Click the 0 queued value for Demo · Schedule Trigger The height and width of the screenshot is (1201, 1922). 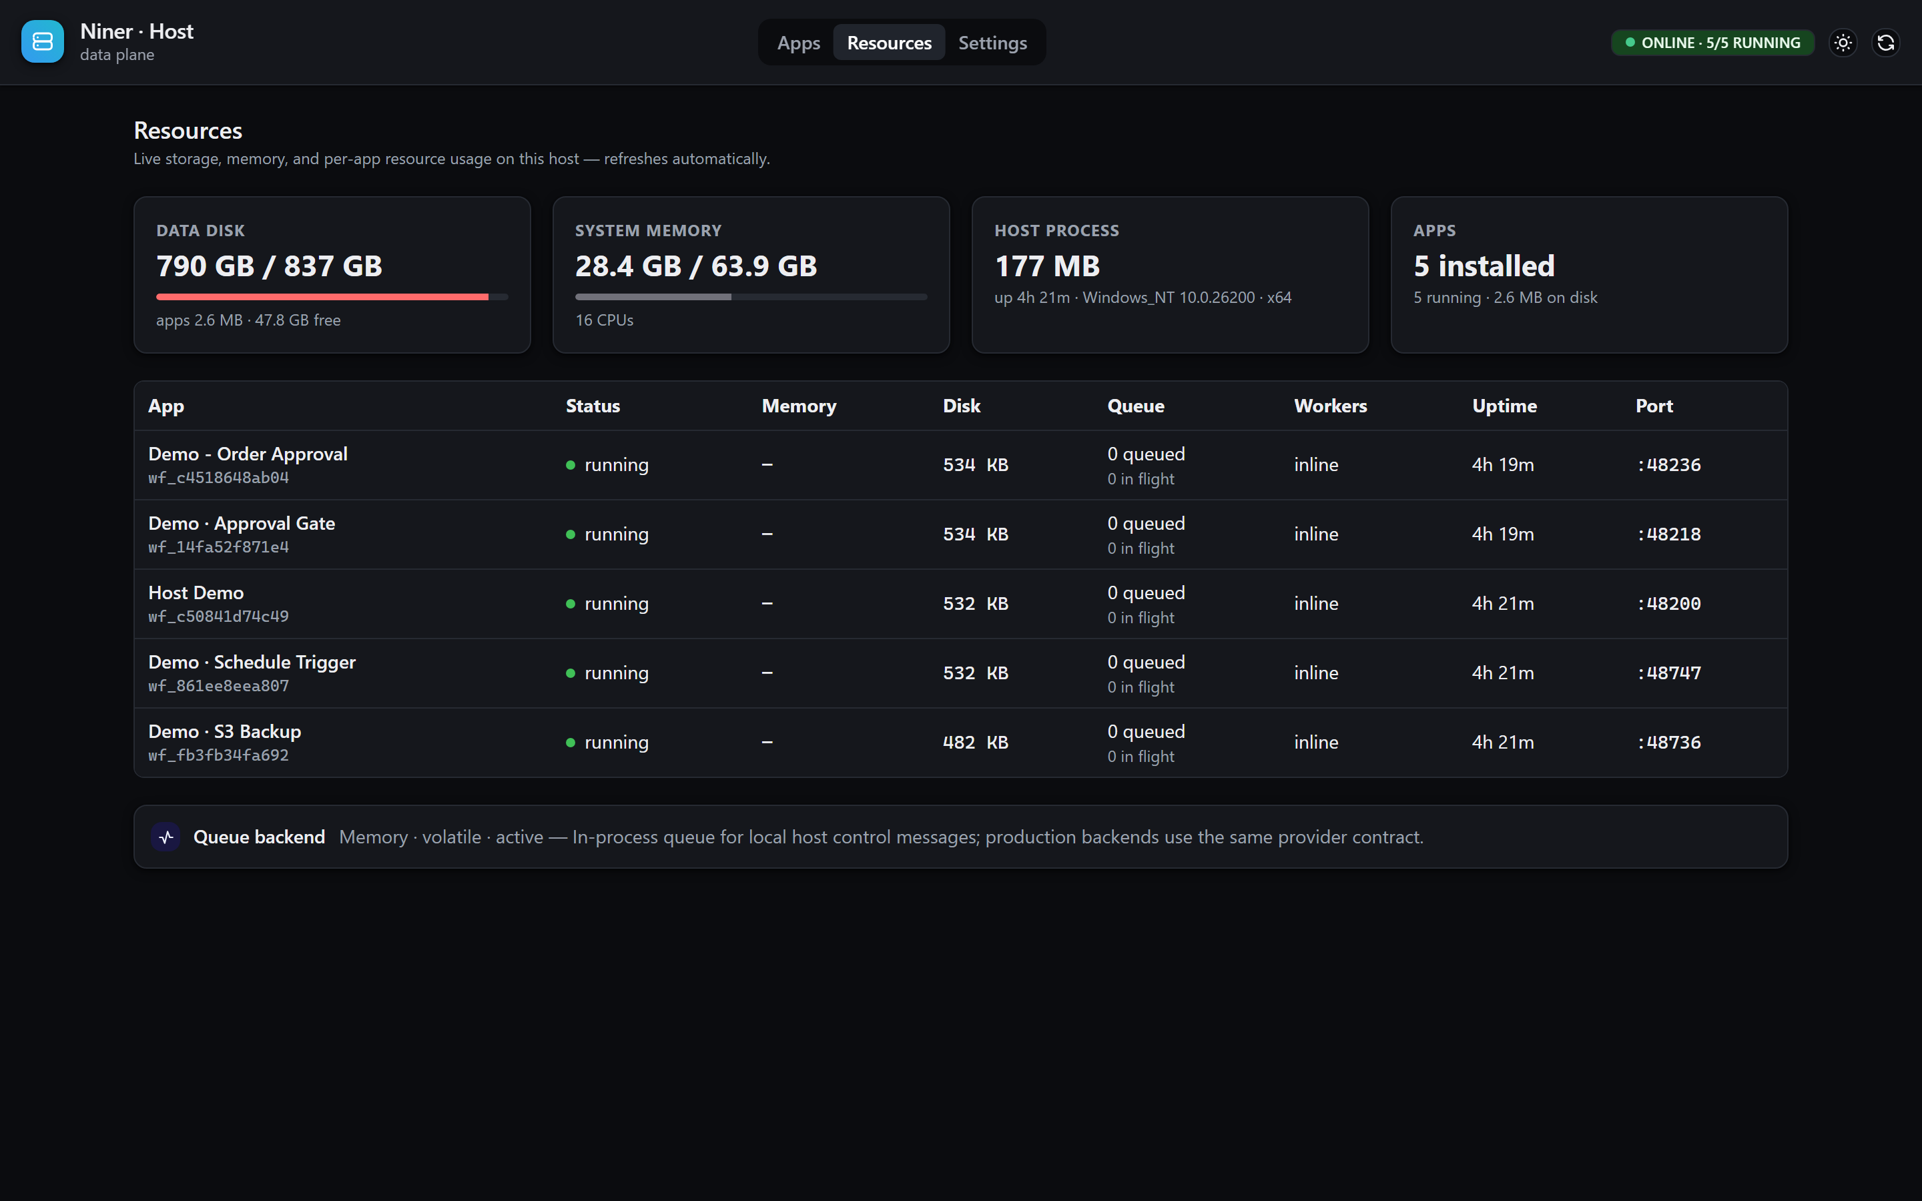(1146, 663)
